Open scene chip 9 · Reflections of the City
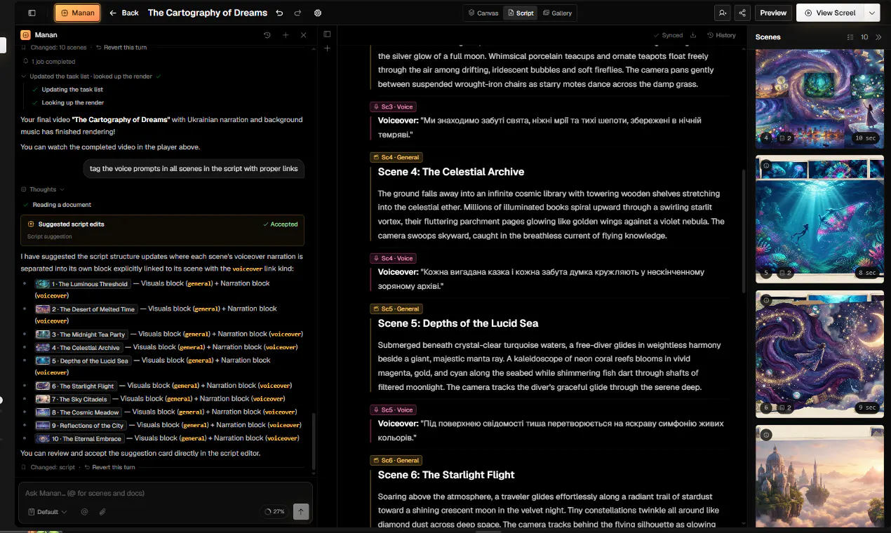 81,426
